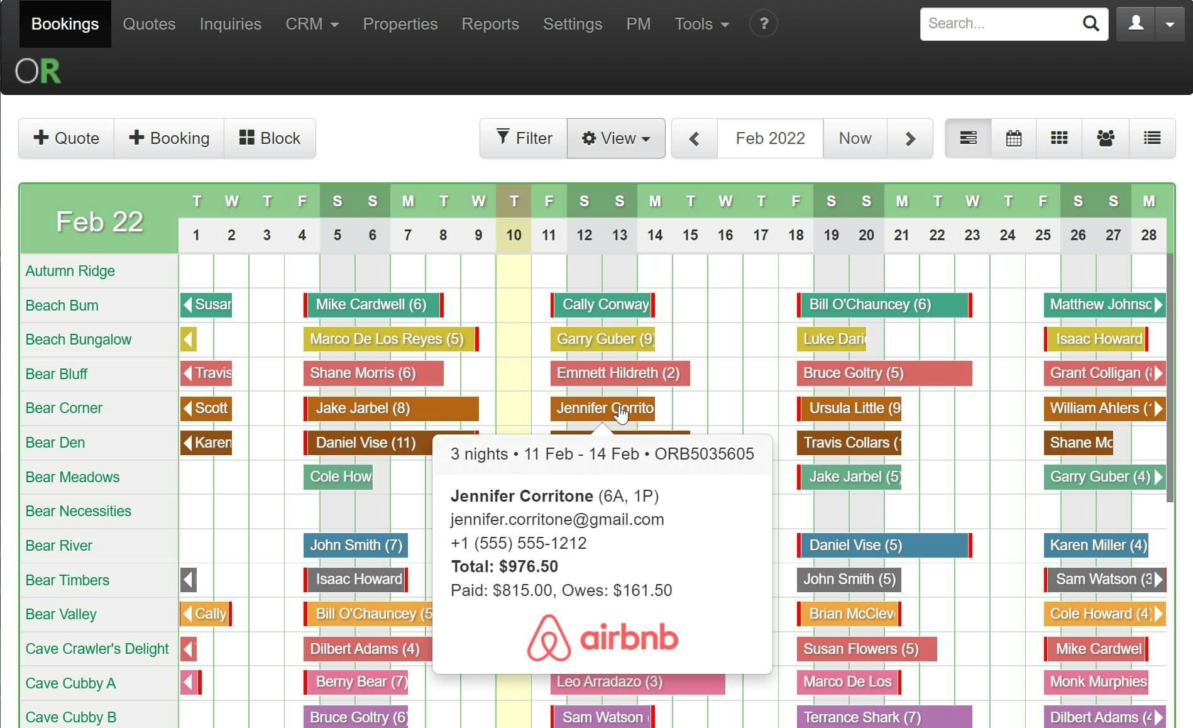Select day 28 column header
The width and height of the screenshot is (1193, 728).
(1148, 235)
